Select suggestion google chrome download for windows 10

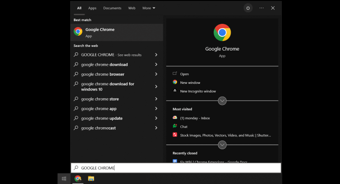coord(107,87)
